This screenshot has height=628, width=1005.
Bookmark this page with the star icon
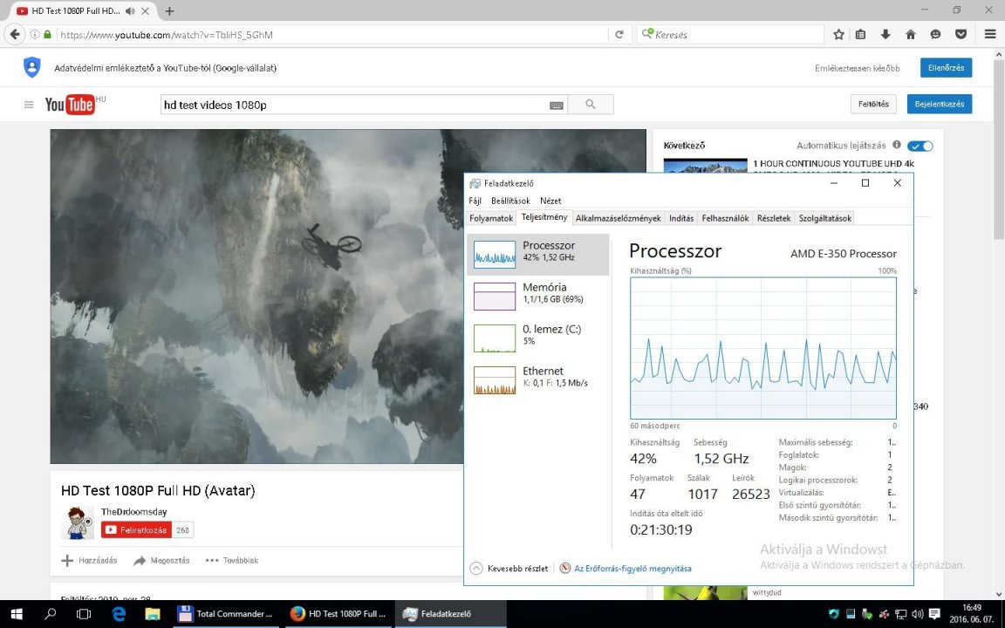[x=838, y=35]
